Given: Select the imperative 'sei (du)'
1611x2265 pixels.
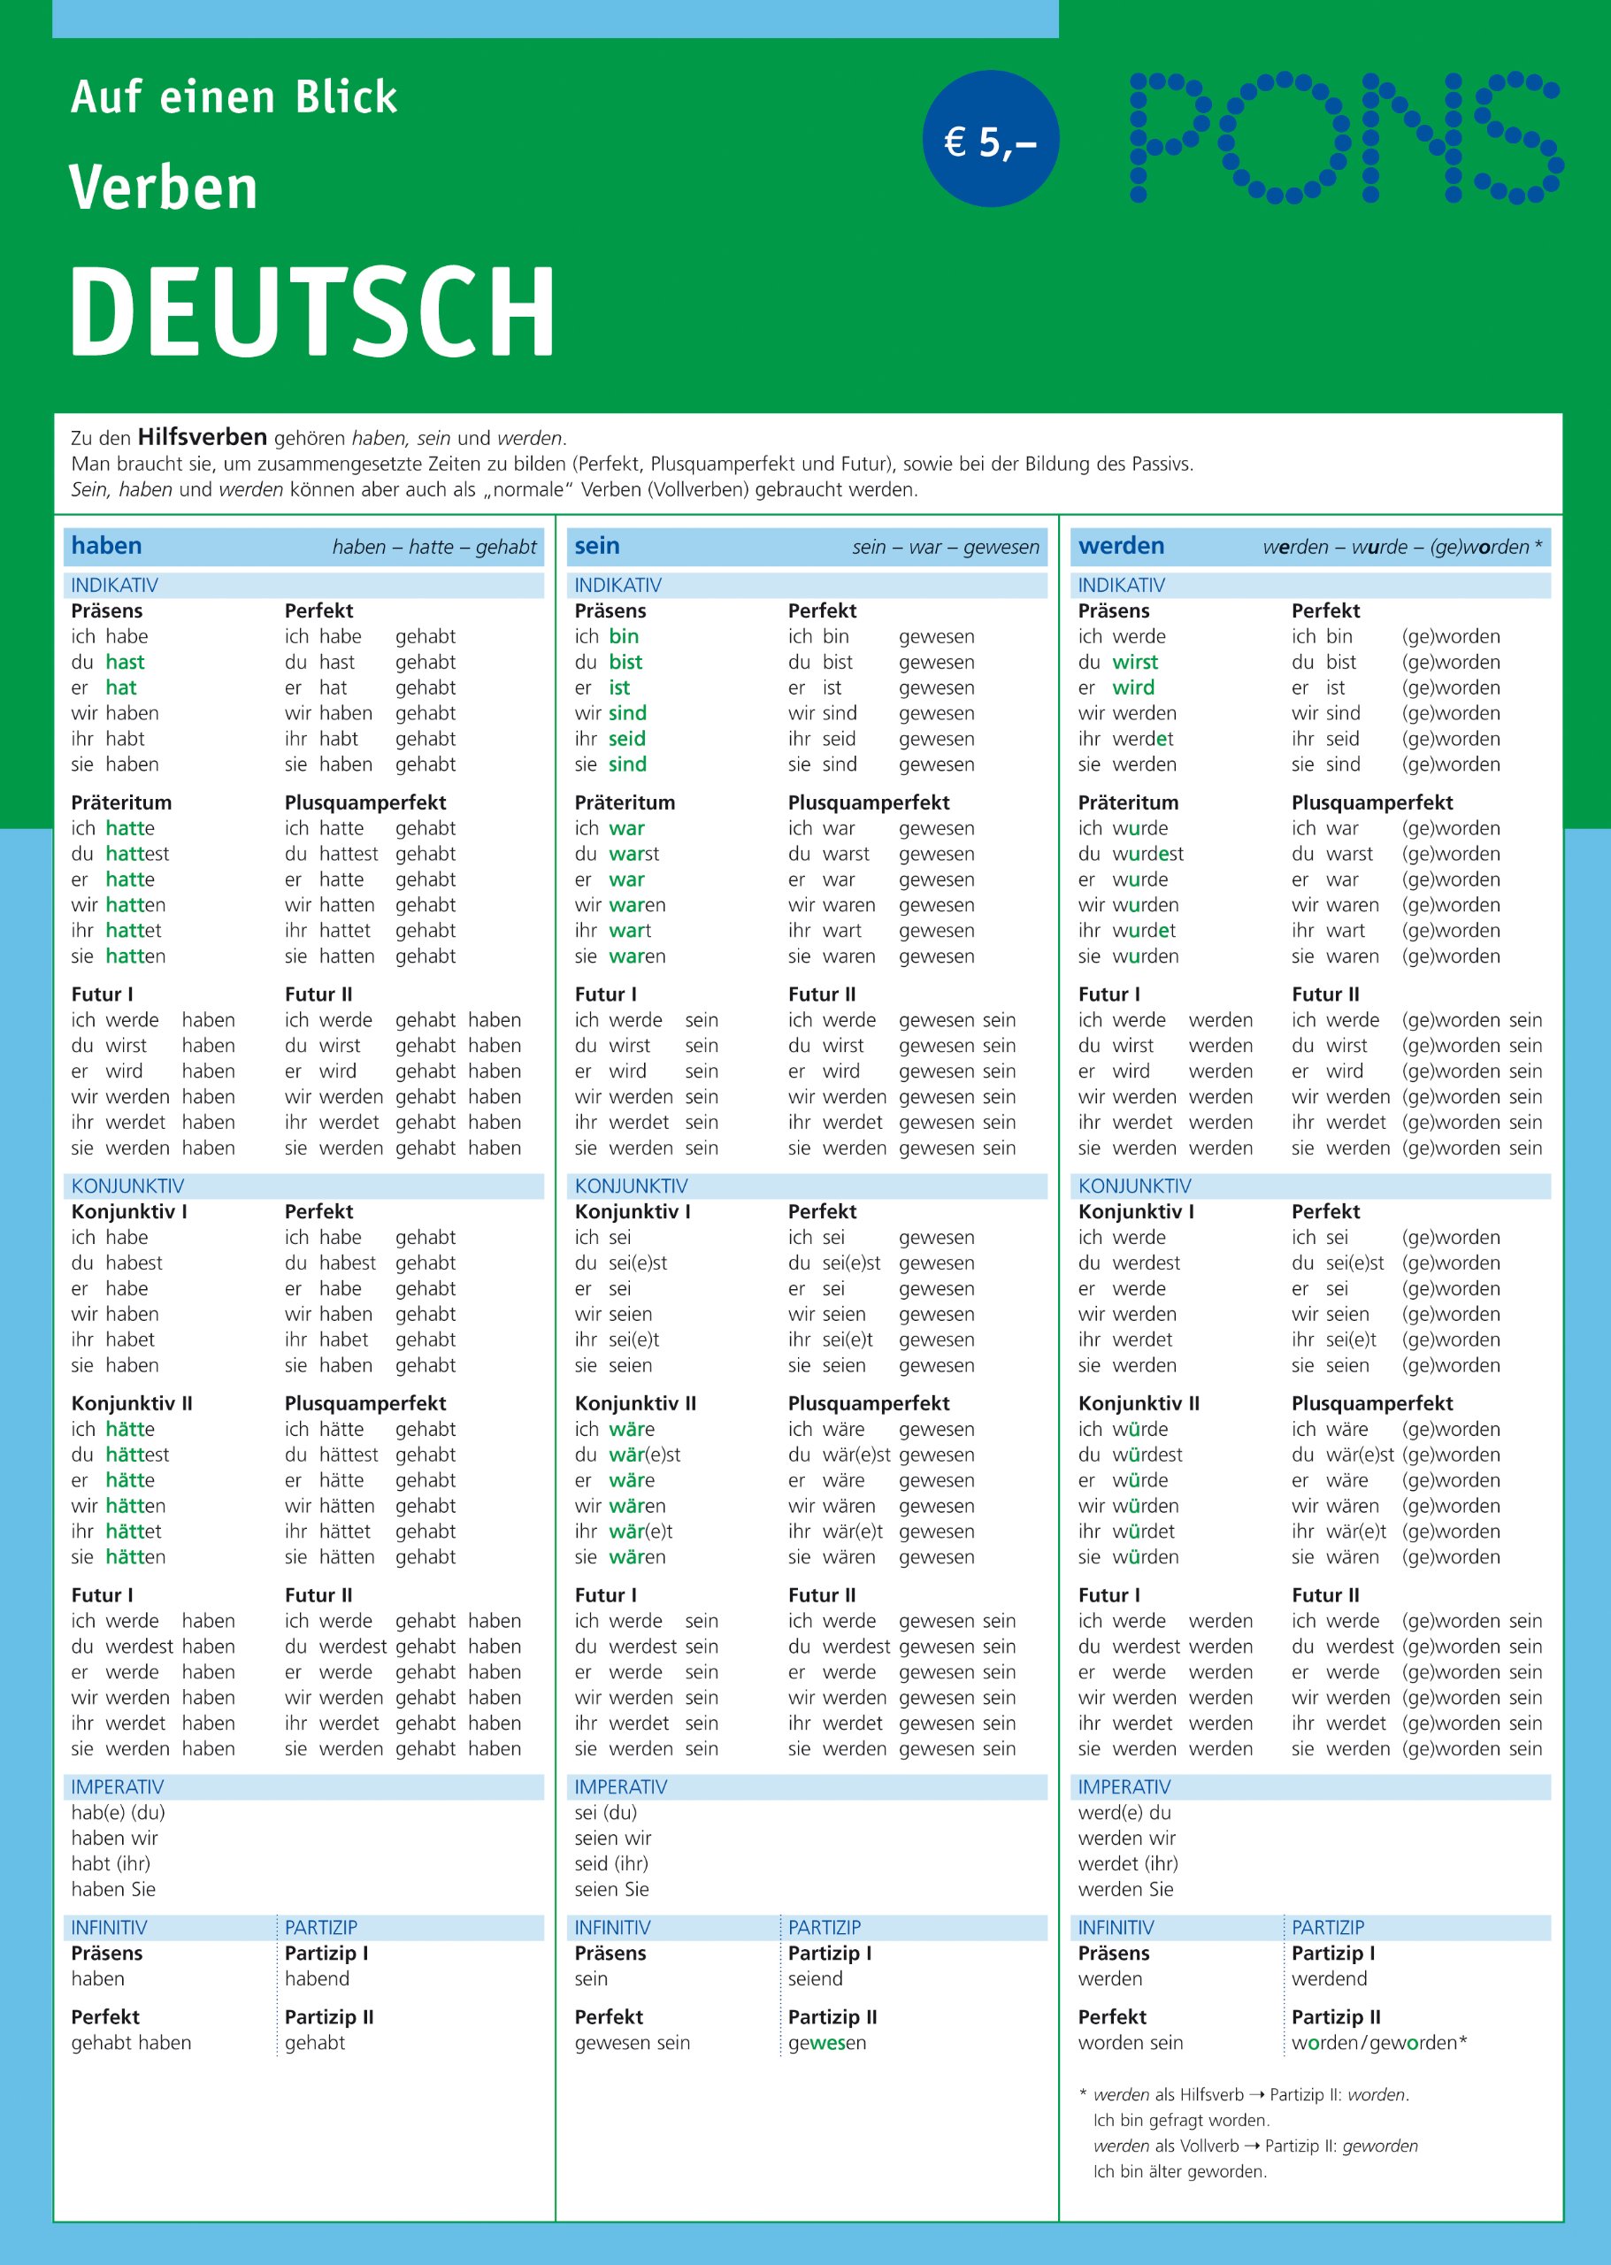Looking at the screenshot, I should click(x=605, y=1813).
